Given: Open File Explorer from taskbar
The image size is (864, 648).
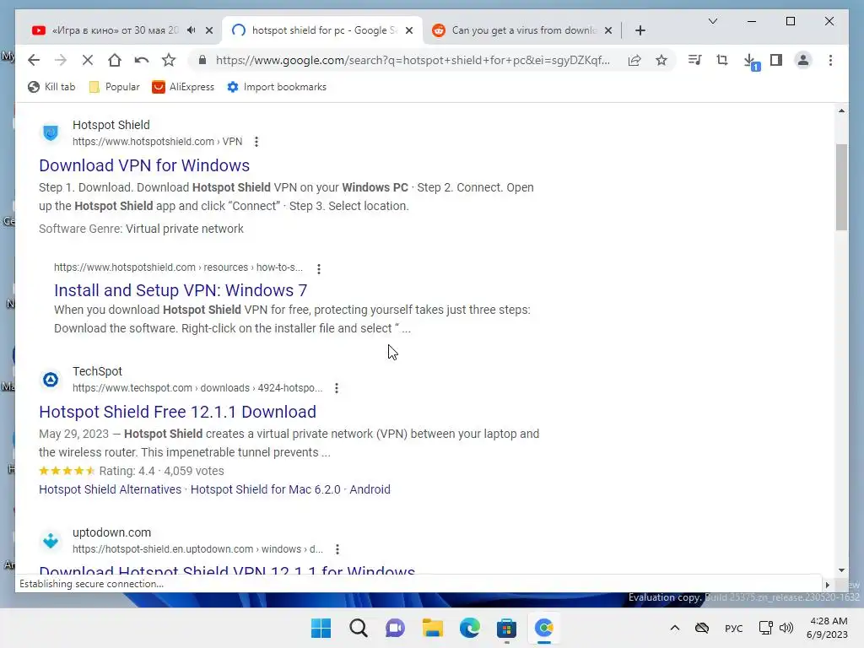Looking at the screenshot, I should tap(433, 628).
